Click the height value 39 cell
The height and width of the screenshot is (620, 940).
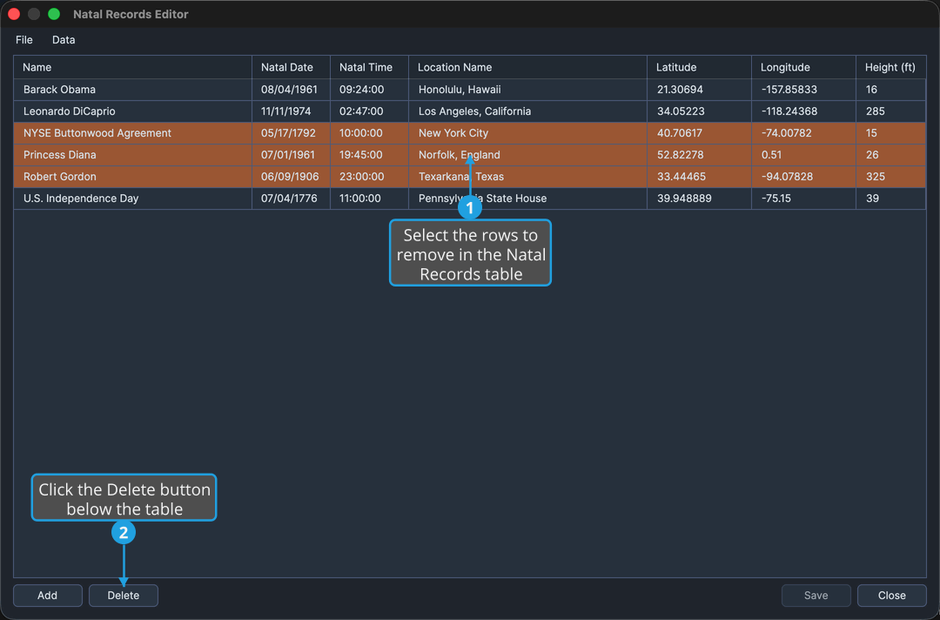click(891, 199)
